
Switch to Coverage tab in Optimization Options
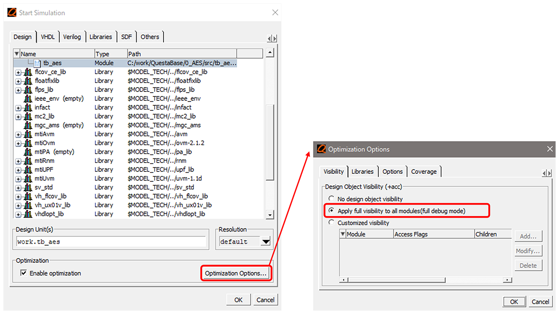pyautogui.click(x=424, y=171)
